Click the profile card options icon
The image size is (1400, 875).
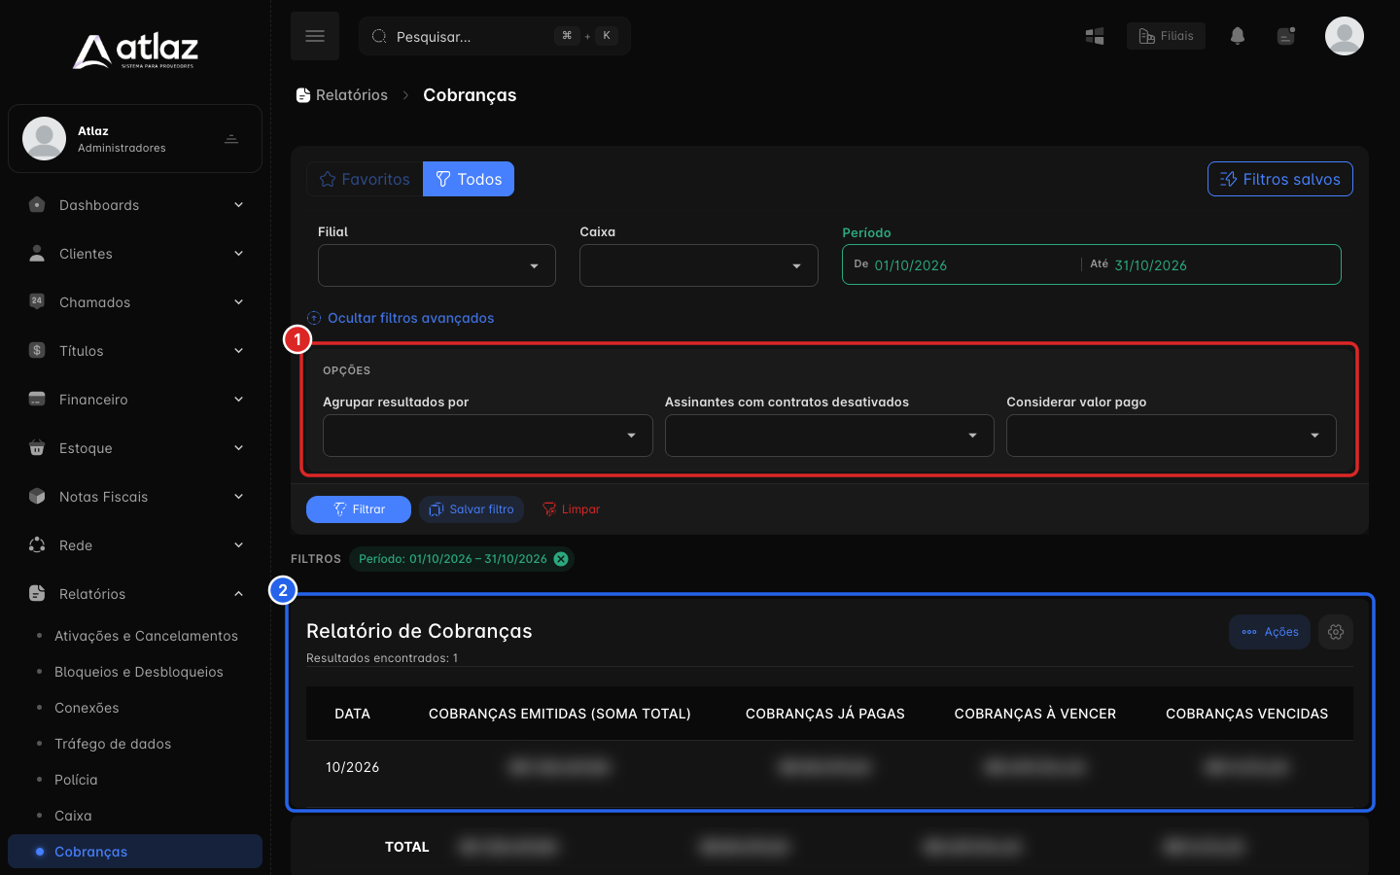[x=231, y=139]
